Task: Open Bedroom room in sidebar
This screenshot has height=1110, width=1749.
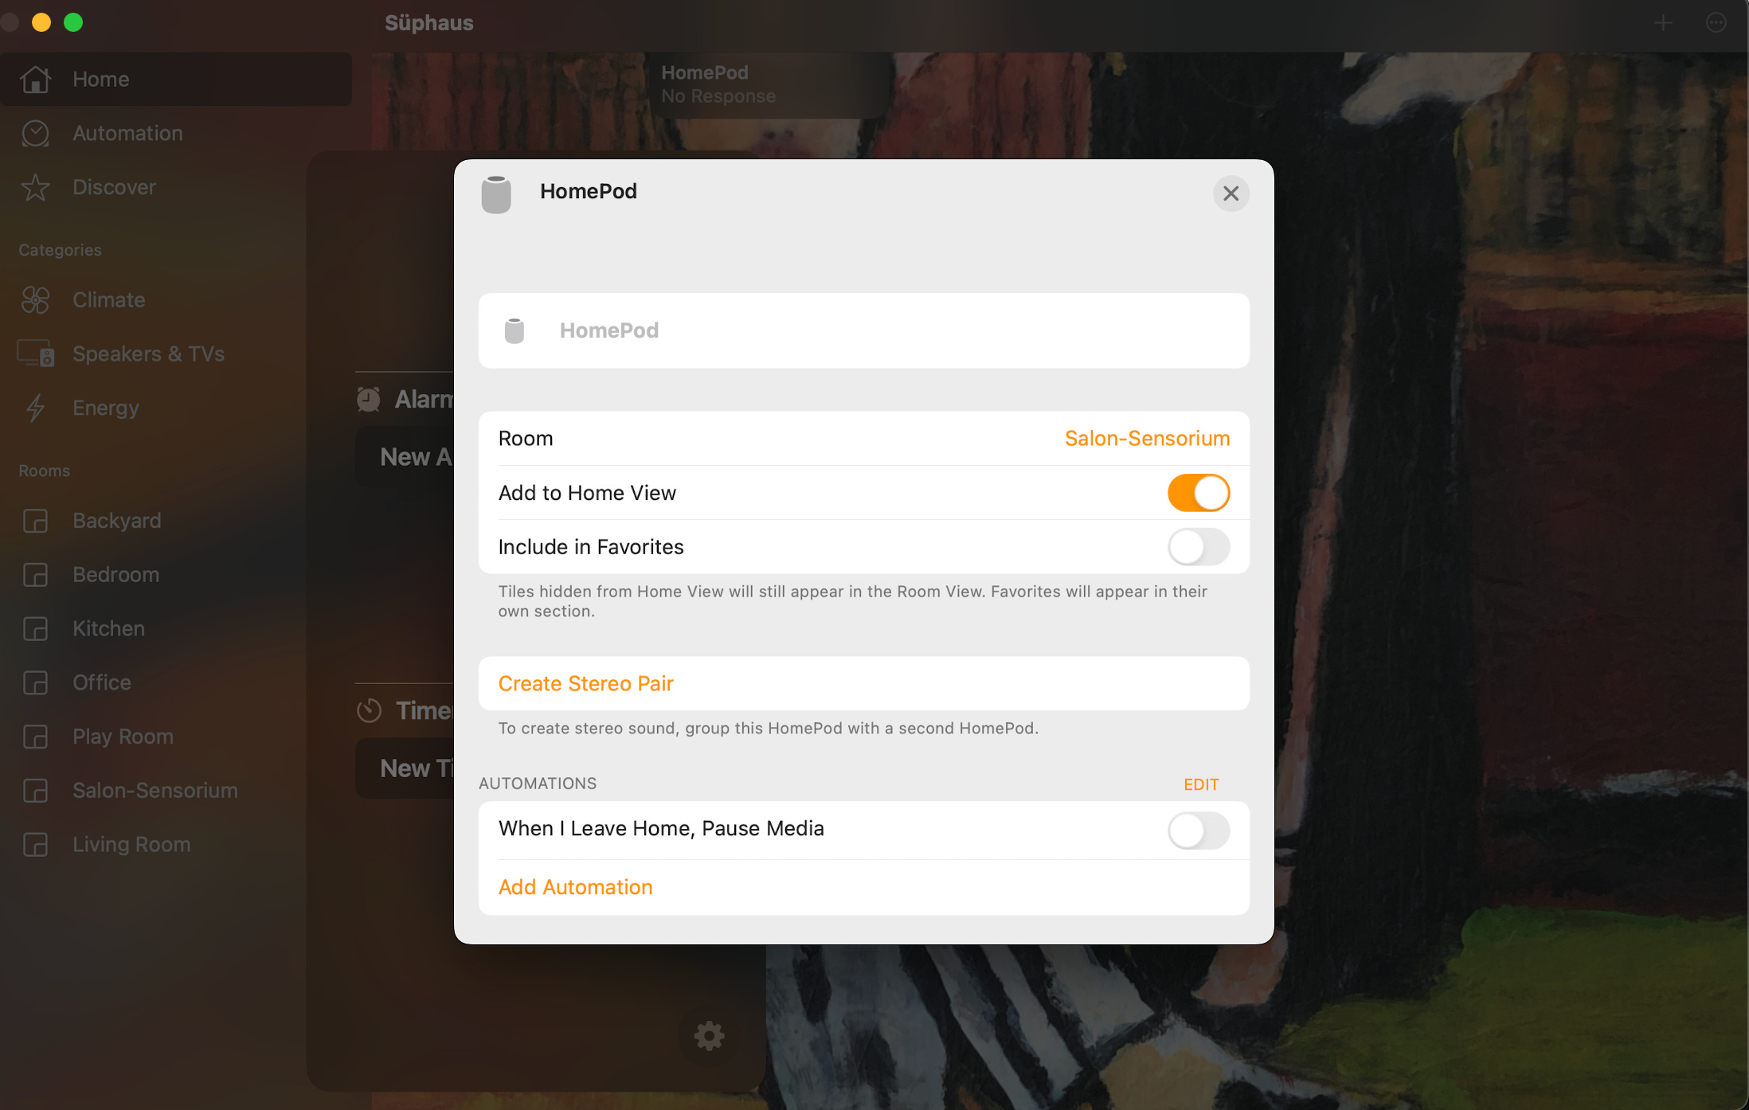Action: [176, 575]
